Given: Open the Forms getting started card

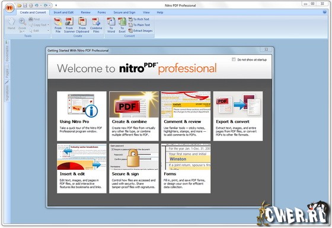Looking at the screenshot, I should pyautogui.click(x=186, y=169).
